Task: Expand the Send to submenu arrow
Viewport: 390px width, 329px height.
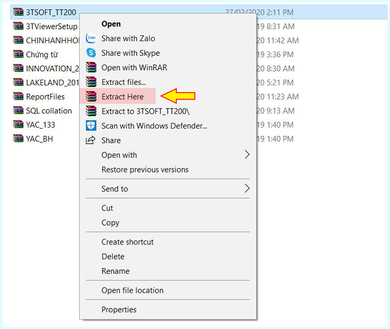Action: 247,188
